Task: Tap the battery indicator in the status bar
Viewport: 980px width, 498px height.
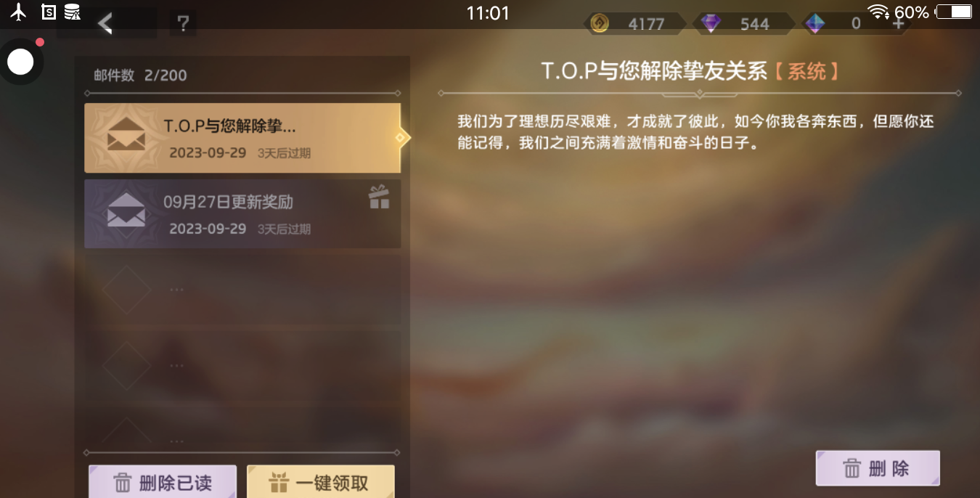Action: tap(955, 12)
